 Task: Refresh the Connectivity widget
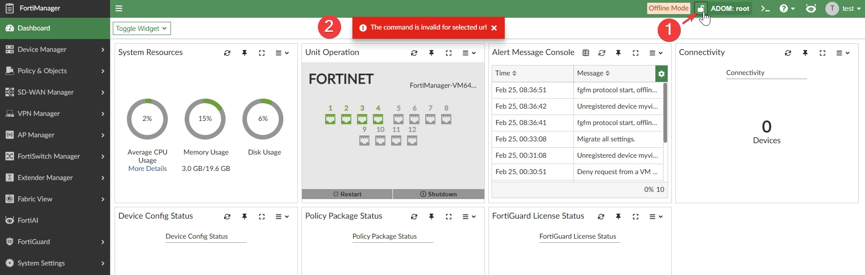point(788,53)
